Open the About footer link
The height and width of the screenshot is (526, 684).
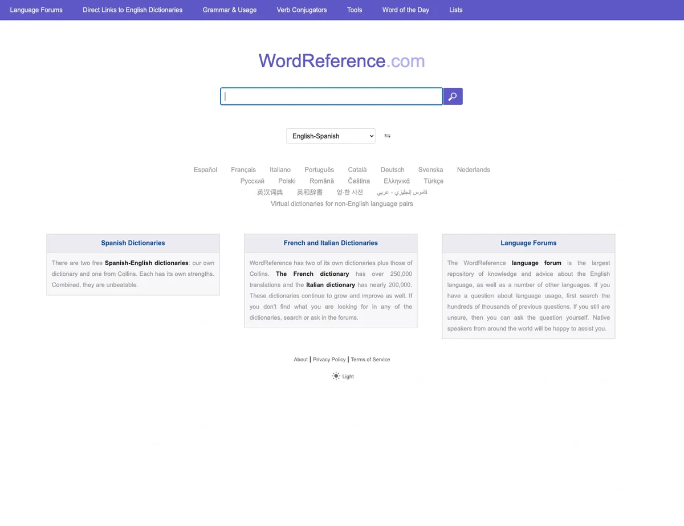[301, 360]
